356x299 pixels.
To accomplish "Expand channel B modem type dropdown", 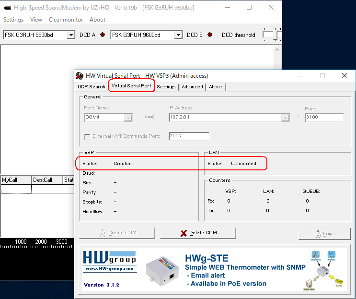I will click(178, 35).
